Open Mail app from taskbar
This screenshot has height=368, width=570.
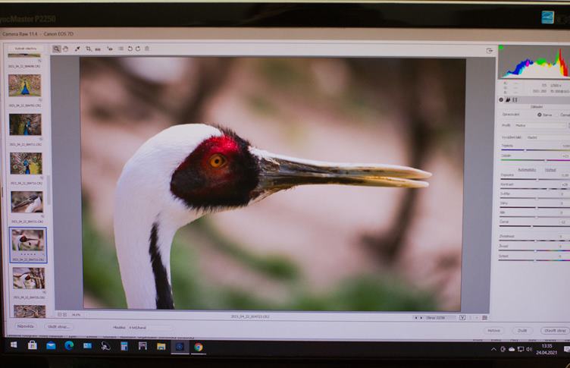(x=51, y=346)
